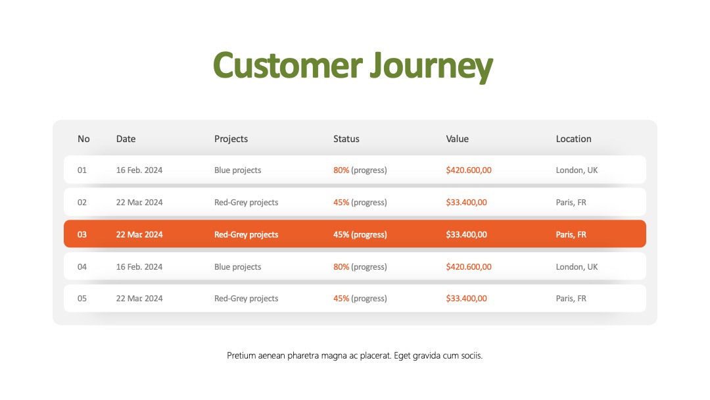Image resolution: width=710 pixels, height=400 pixels.
Task: Click the Projects column header
Action: tap(231, 139)
